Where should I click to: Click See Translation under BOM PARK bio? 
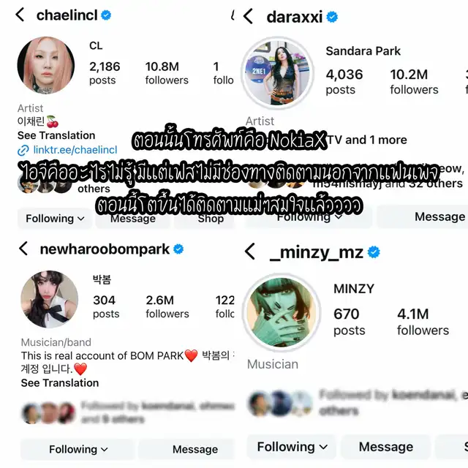pyautogui.click(x=60, y=383)
